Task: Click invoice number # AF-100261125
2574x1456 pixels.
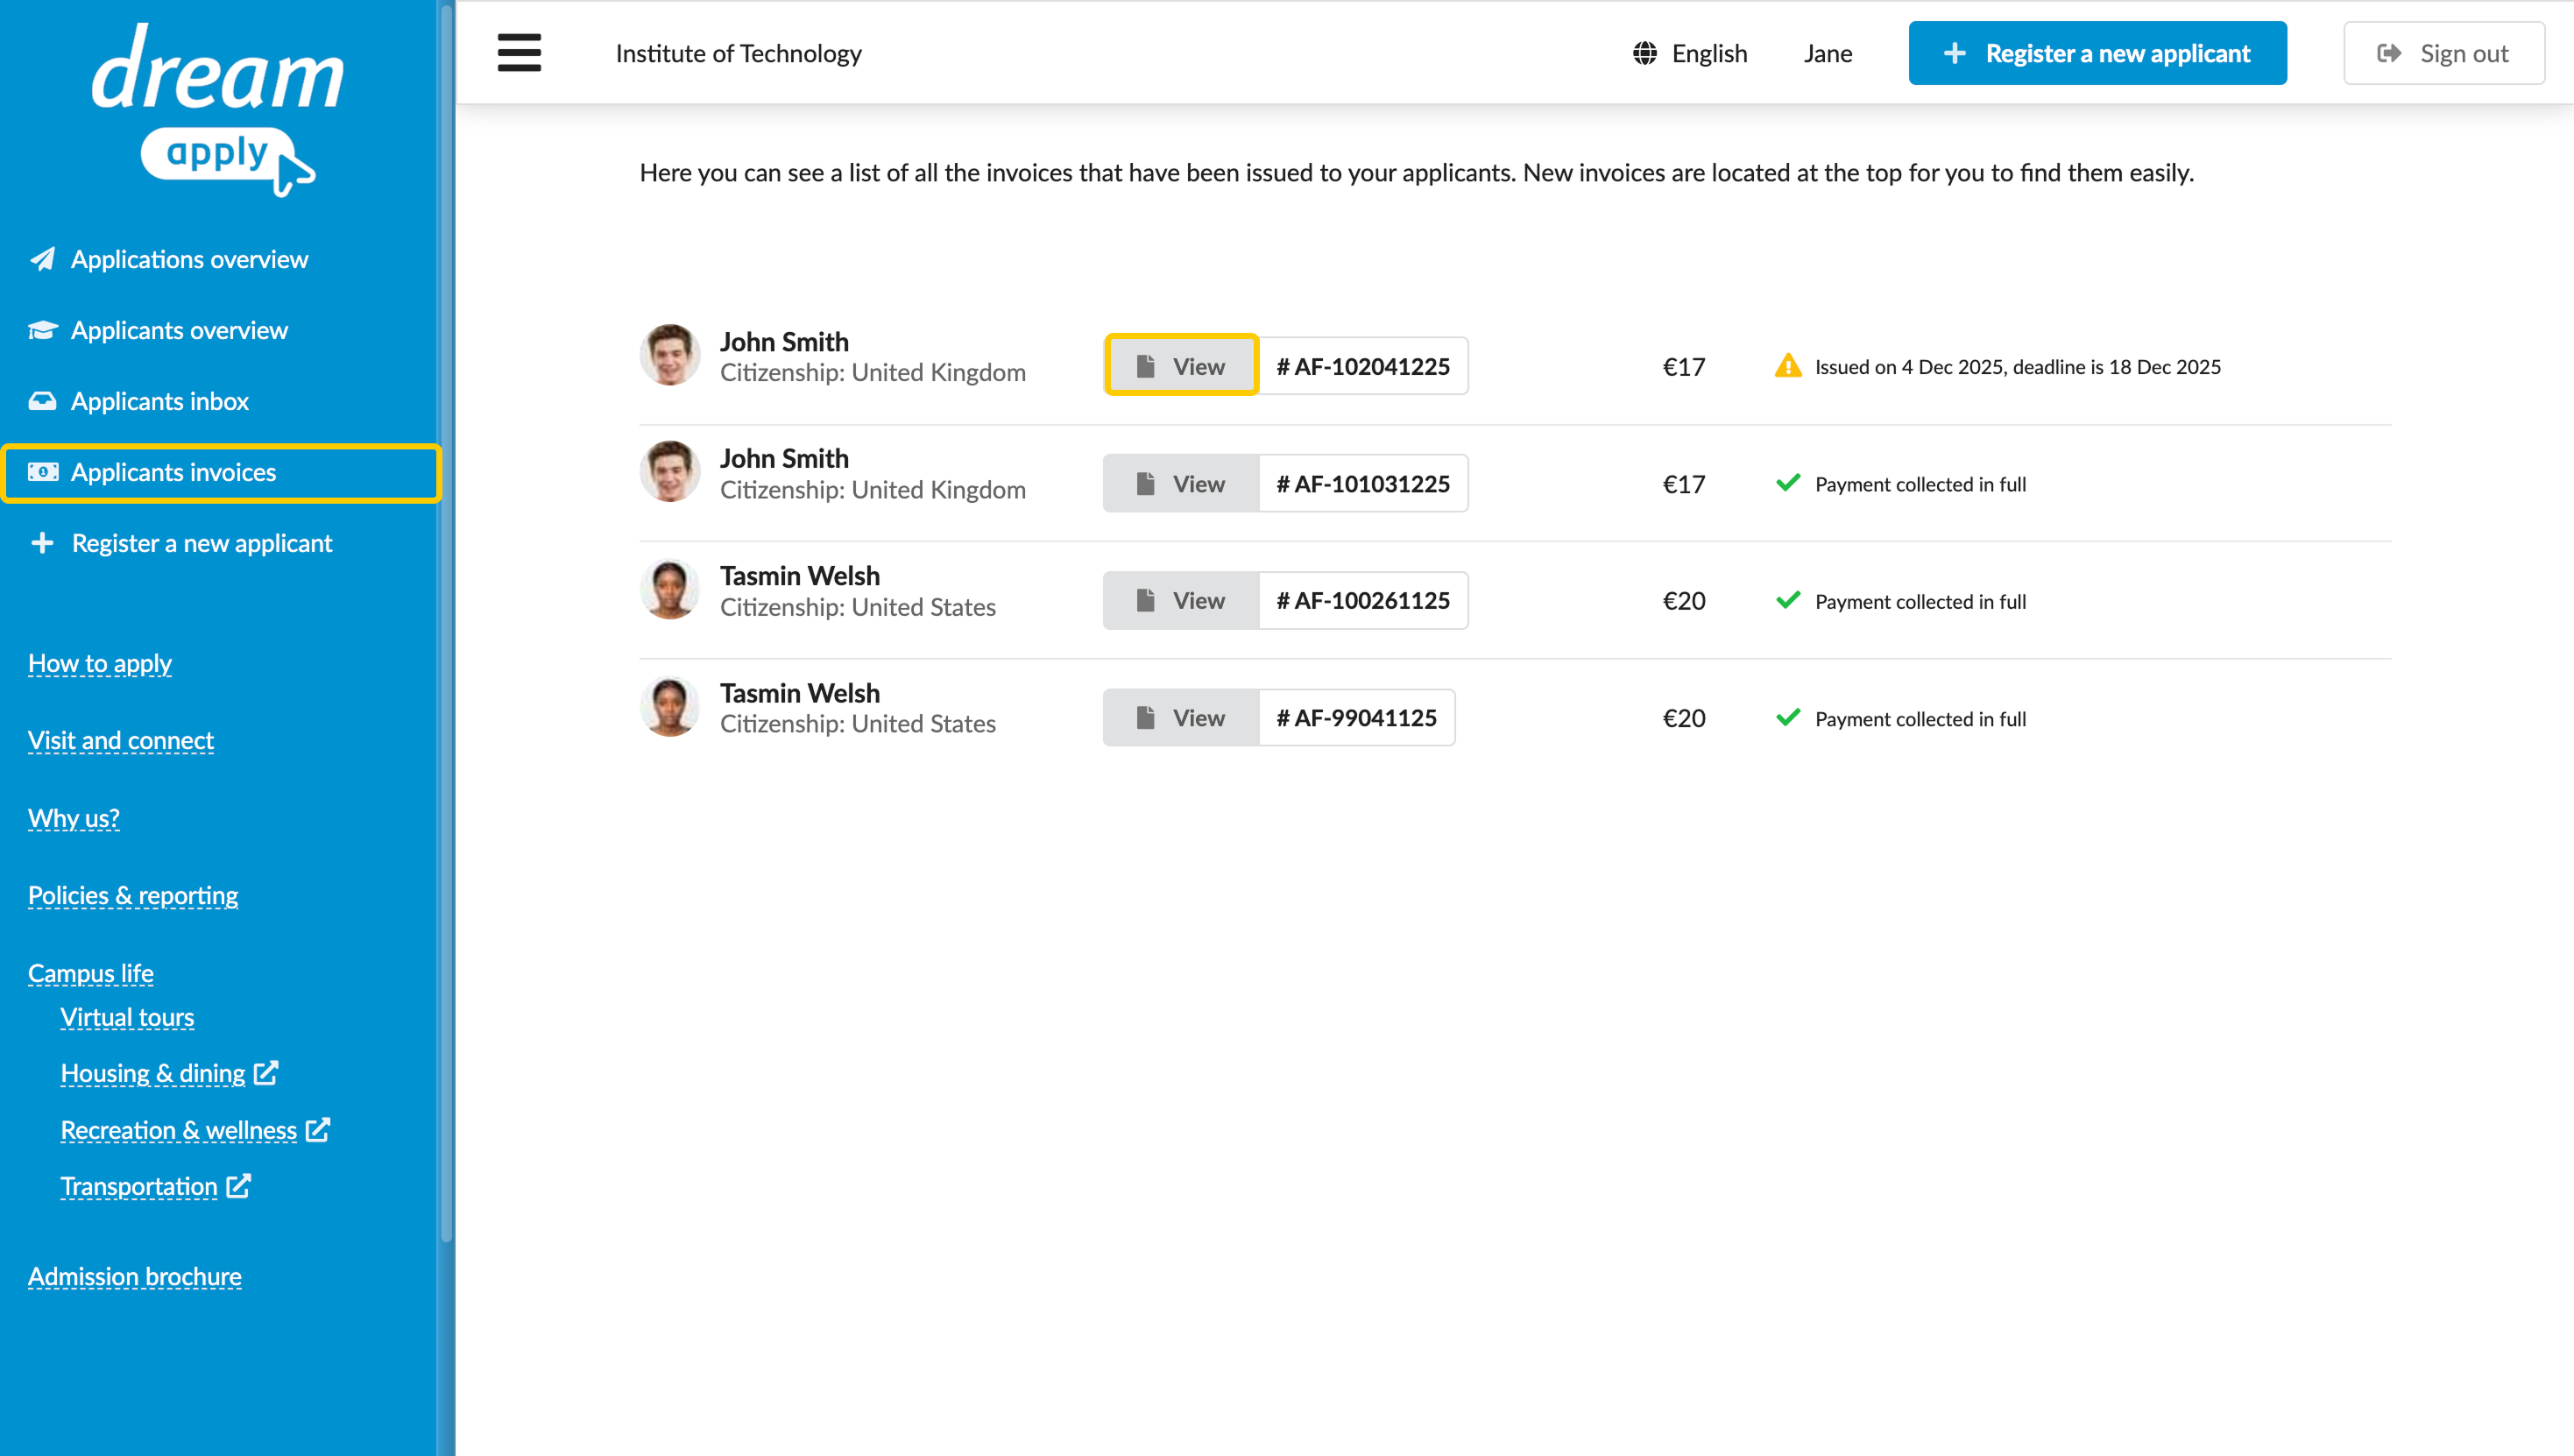Action: point(1363,600)
